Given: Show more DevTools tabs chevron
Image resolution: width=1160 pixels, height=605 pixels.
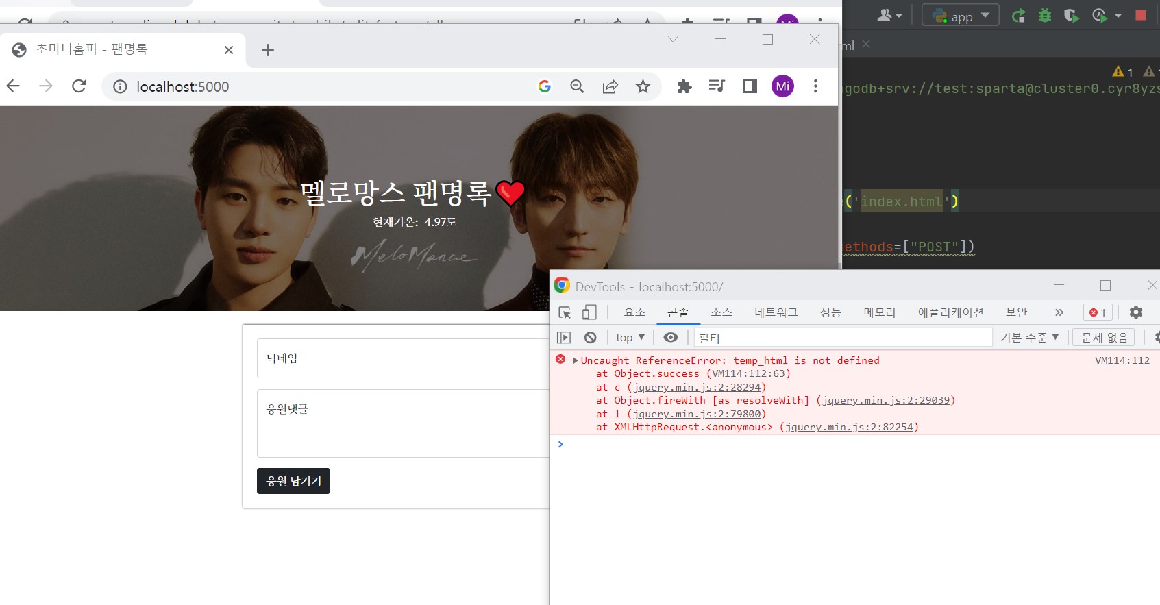Looking at the screenshot, I should click(1059, 312).
